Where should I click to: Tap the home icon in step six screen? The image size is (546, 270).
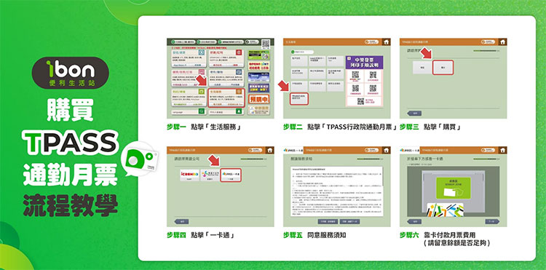coord(502,150)
